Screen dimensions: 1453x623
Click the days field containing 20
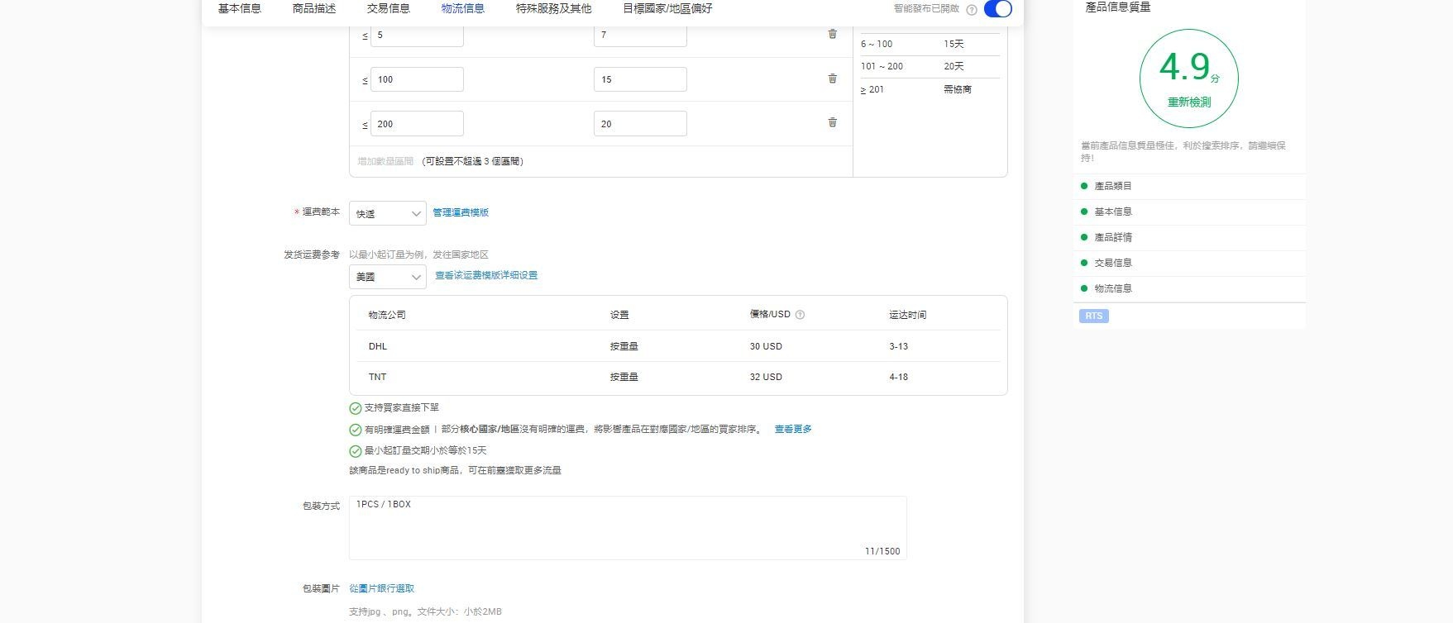pos(640,124)
